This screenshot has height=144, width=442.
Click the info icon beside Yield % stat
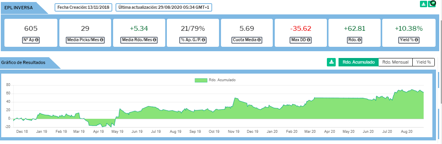(x=416, y=40)
